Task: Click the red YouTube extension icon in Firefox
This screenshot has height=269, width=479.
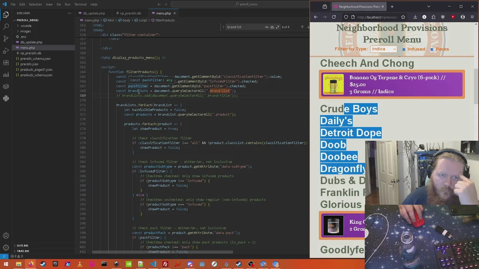Action: point(453,17)
